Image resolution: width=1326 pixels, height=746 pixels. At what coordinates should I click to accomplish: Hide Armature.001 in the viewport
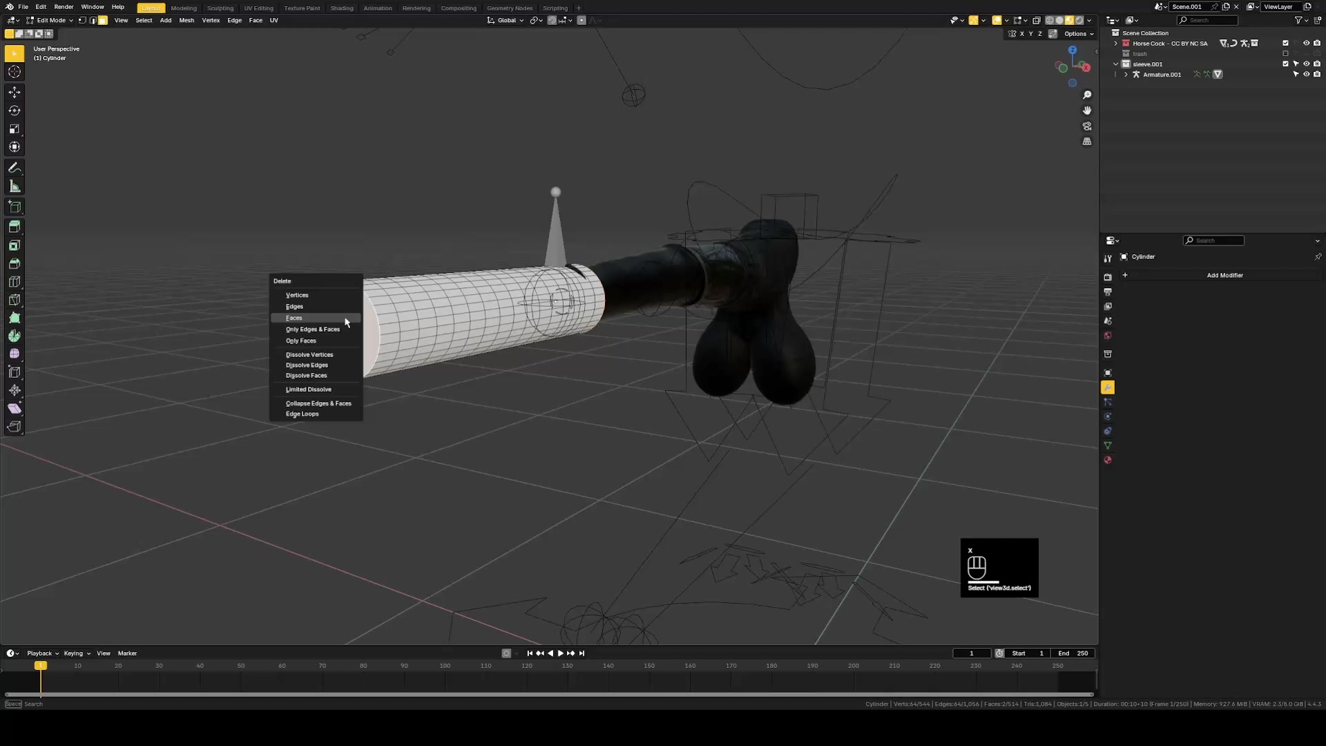coord(1307,74)
